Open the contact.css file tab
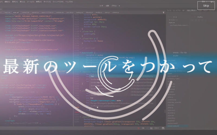Screen dimensions: 217x135 point(25,12)
